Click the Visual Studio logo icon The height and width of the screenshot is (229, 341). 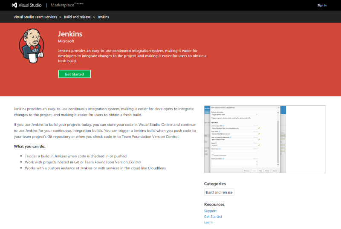tap(14, 5)
